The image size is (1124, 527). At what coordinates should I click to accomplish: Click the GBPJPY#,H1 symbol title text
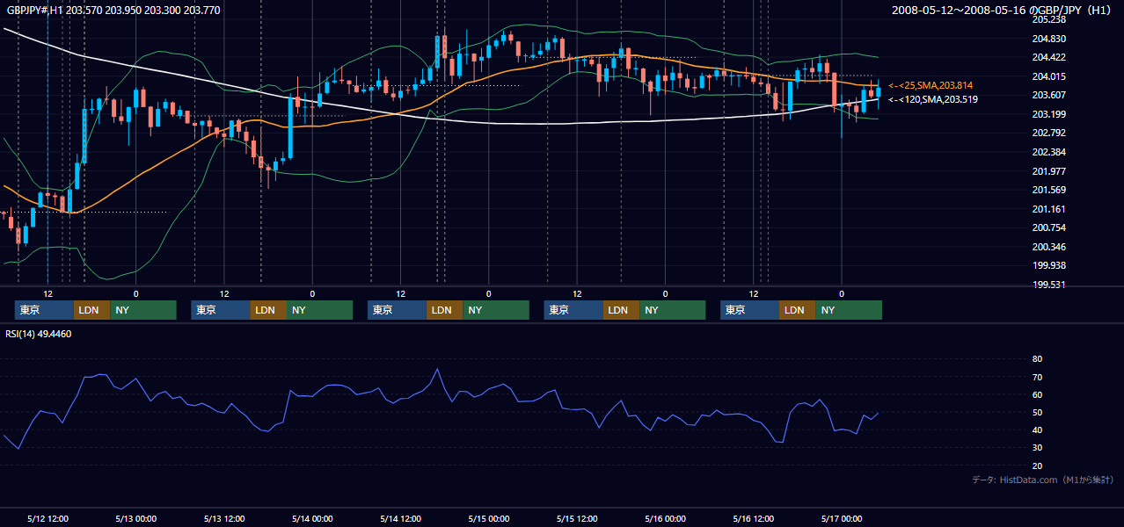[x=113, y=11]
